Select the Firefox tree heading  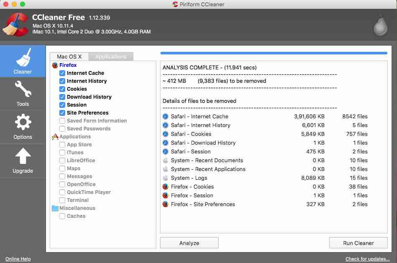[x=68, y=65]
